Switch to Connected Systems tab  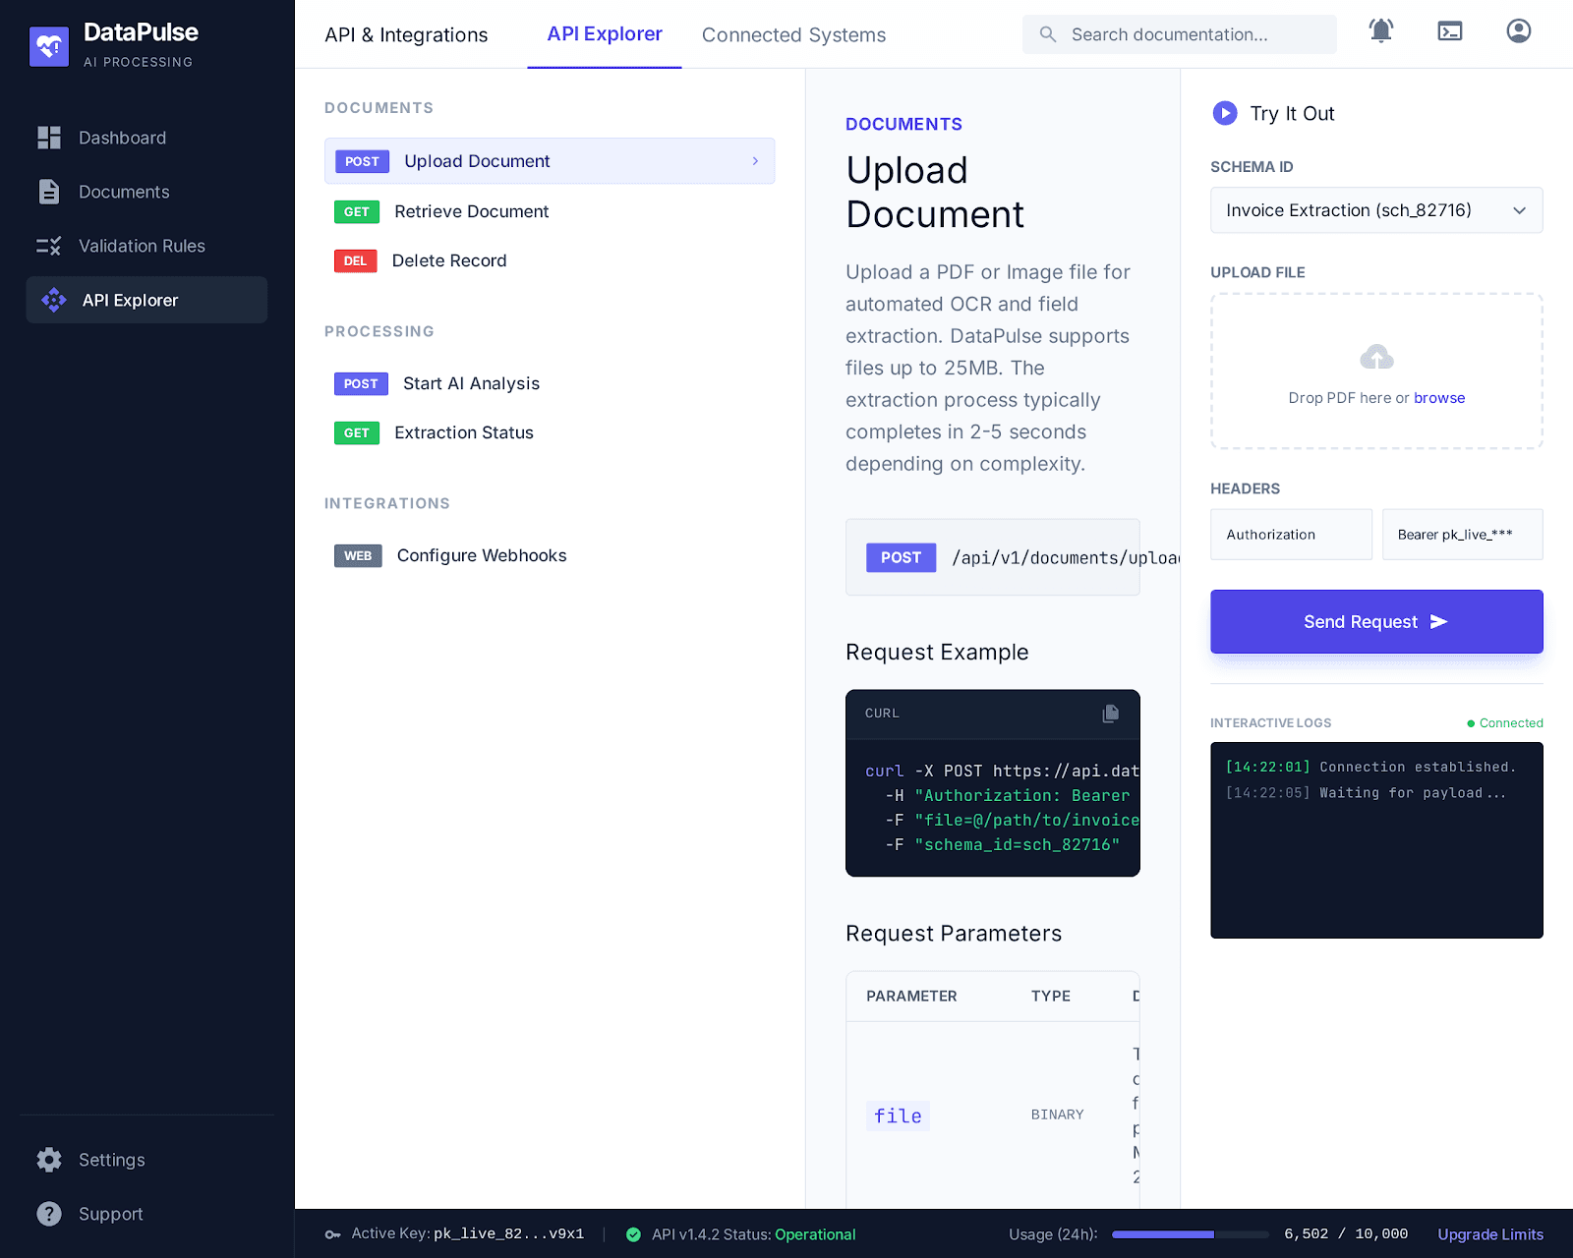point(793,35)
